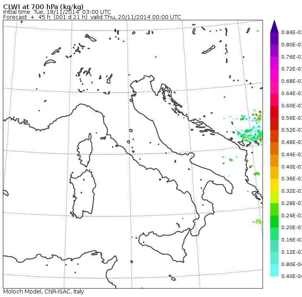Pick the green band between 0.16E-03 and 0.20E-03
This screenshot has width=302, height=297.
point(274,234)
